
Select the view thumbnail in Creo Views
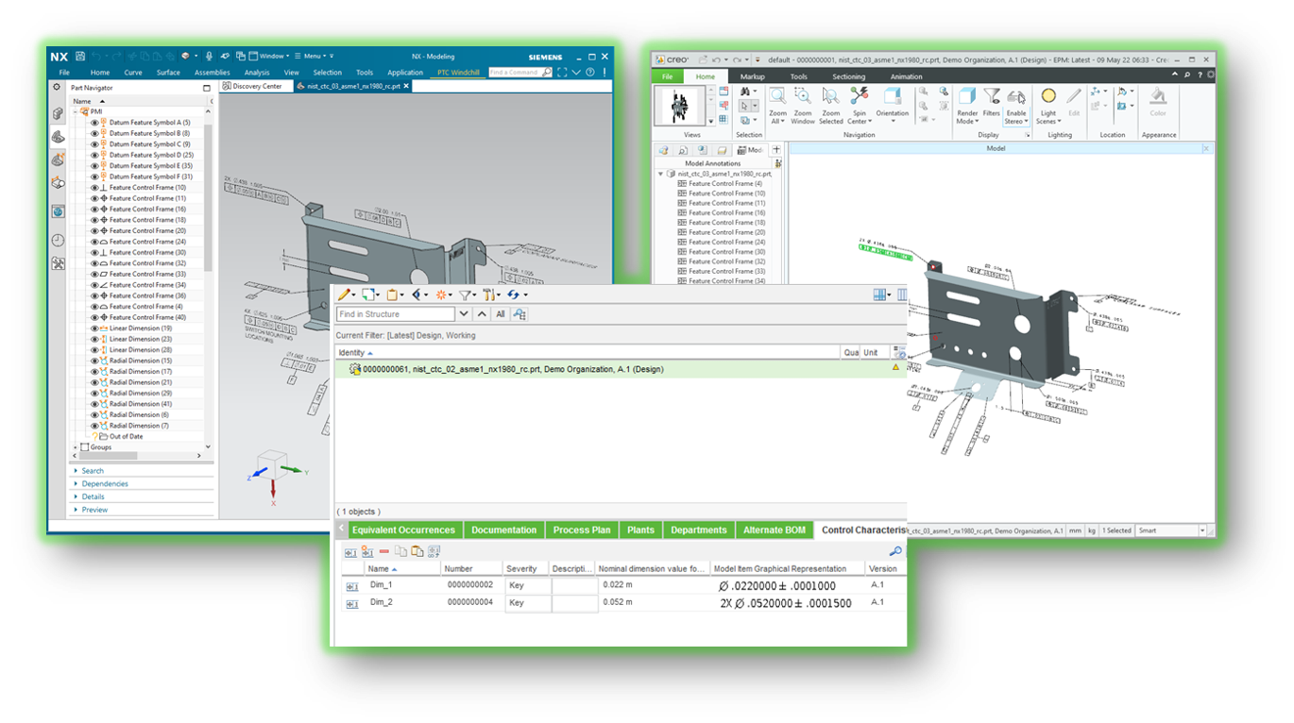[x=680, y=106]
